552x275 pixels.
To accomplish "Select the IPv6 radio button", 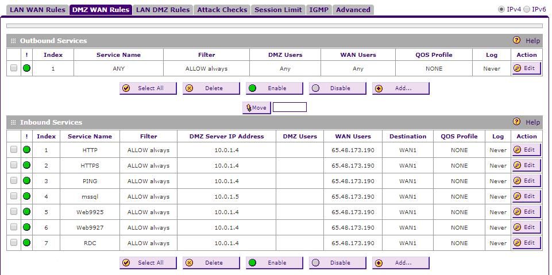I will pos(527,9).
